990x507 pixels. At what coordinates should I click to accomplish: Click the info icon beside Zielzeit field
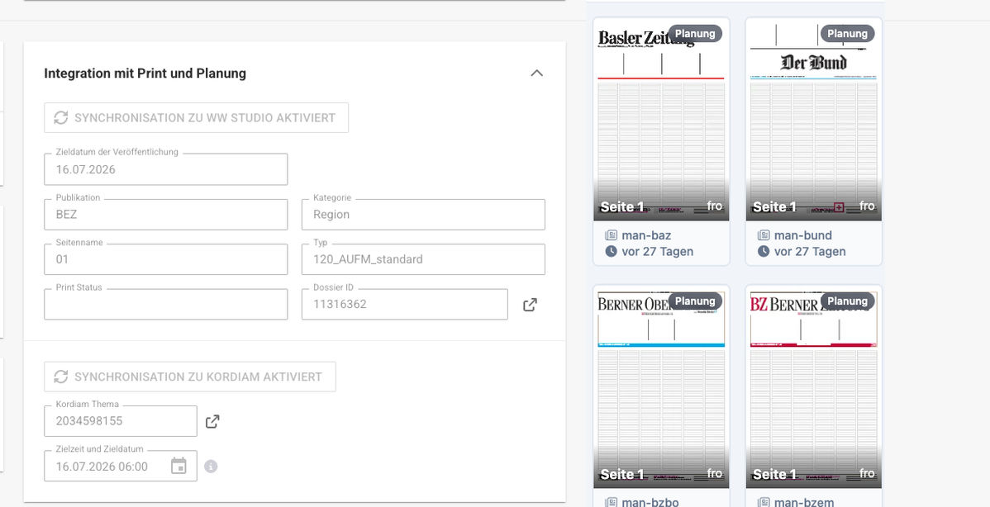click(211, 467)
